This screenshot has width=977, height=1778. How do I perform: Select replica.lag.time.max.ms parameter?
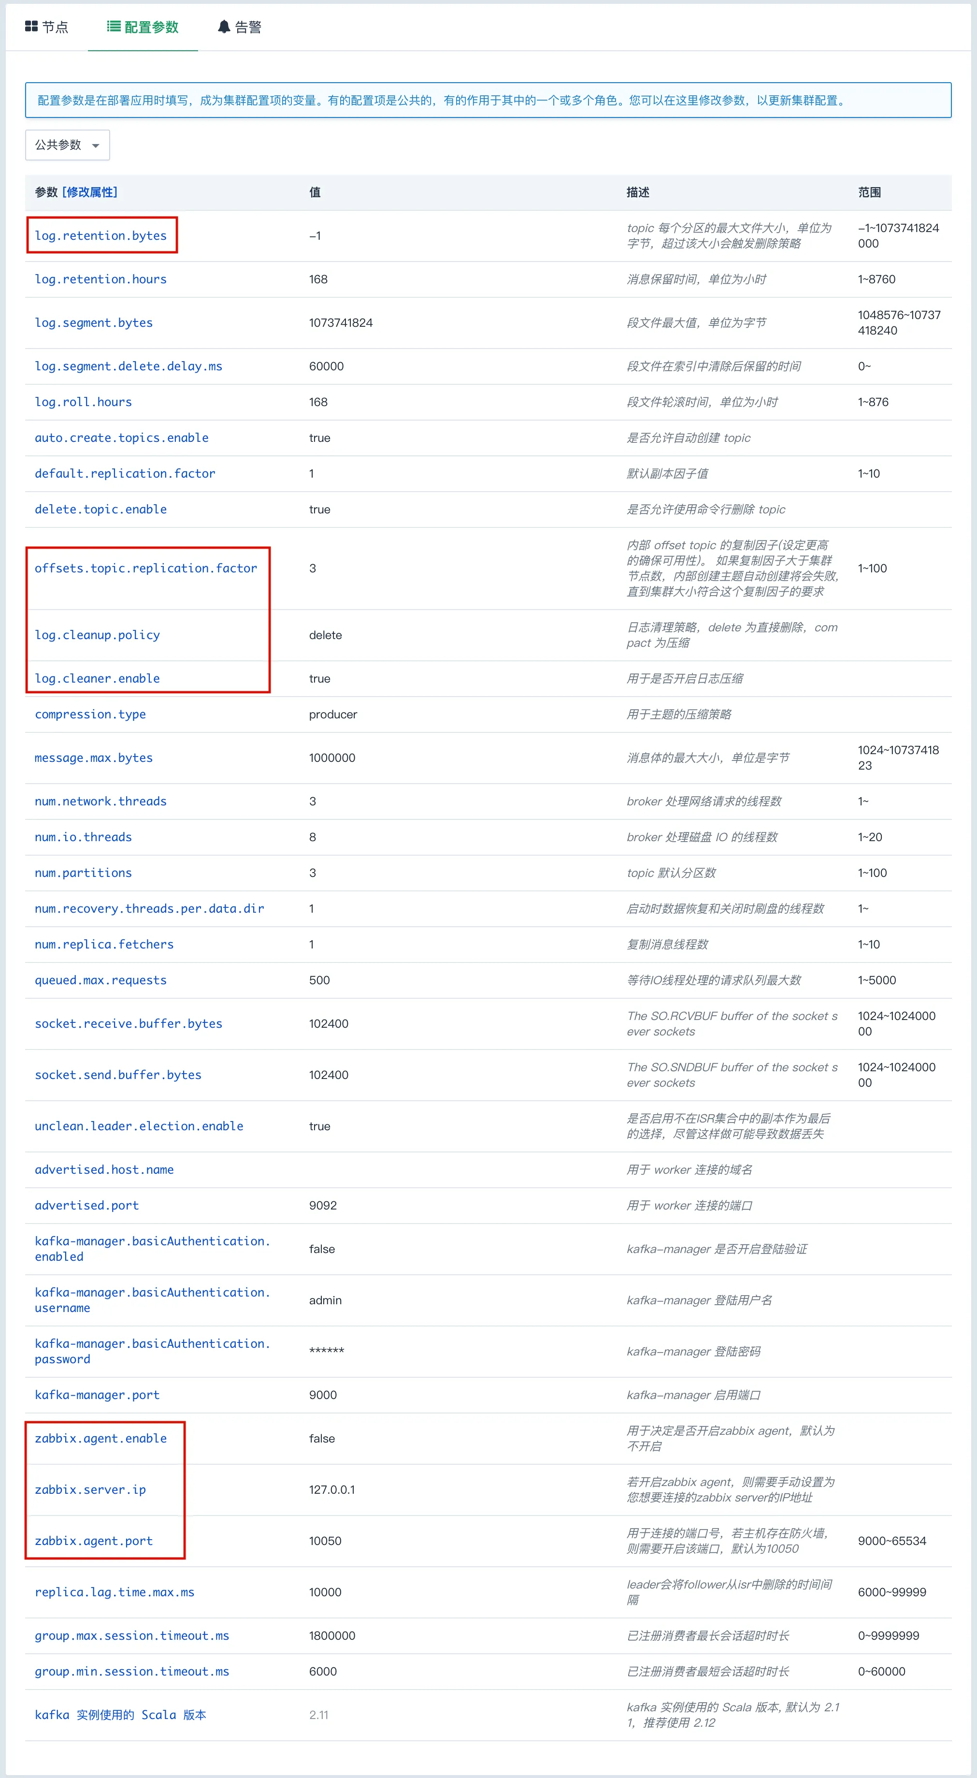point(115,1592)
